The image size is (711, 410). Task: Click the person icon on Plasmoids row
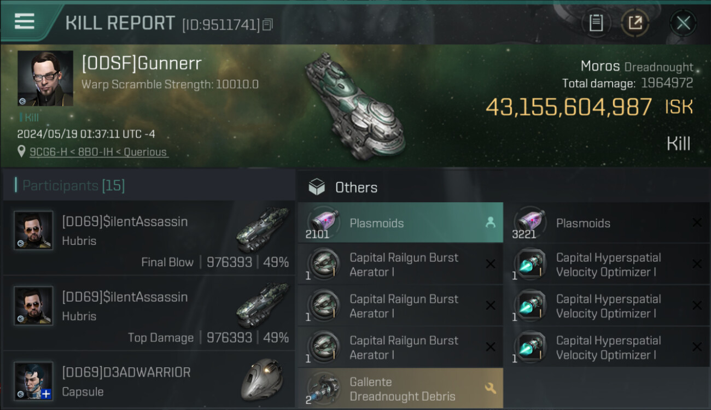pyautogui.click(x=490, y=222)
